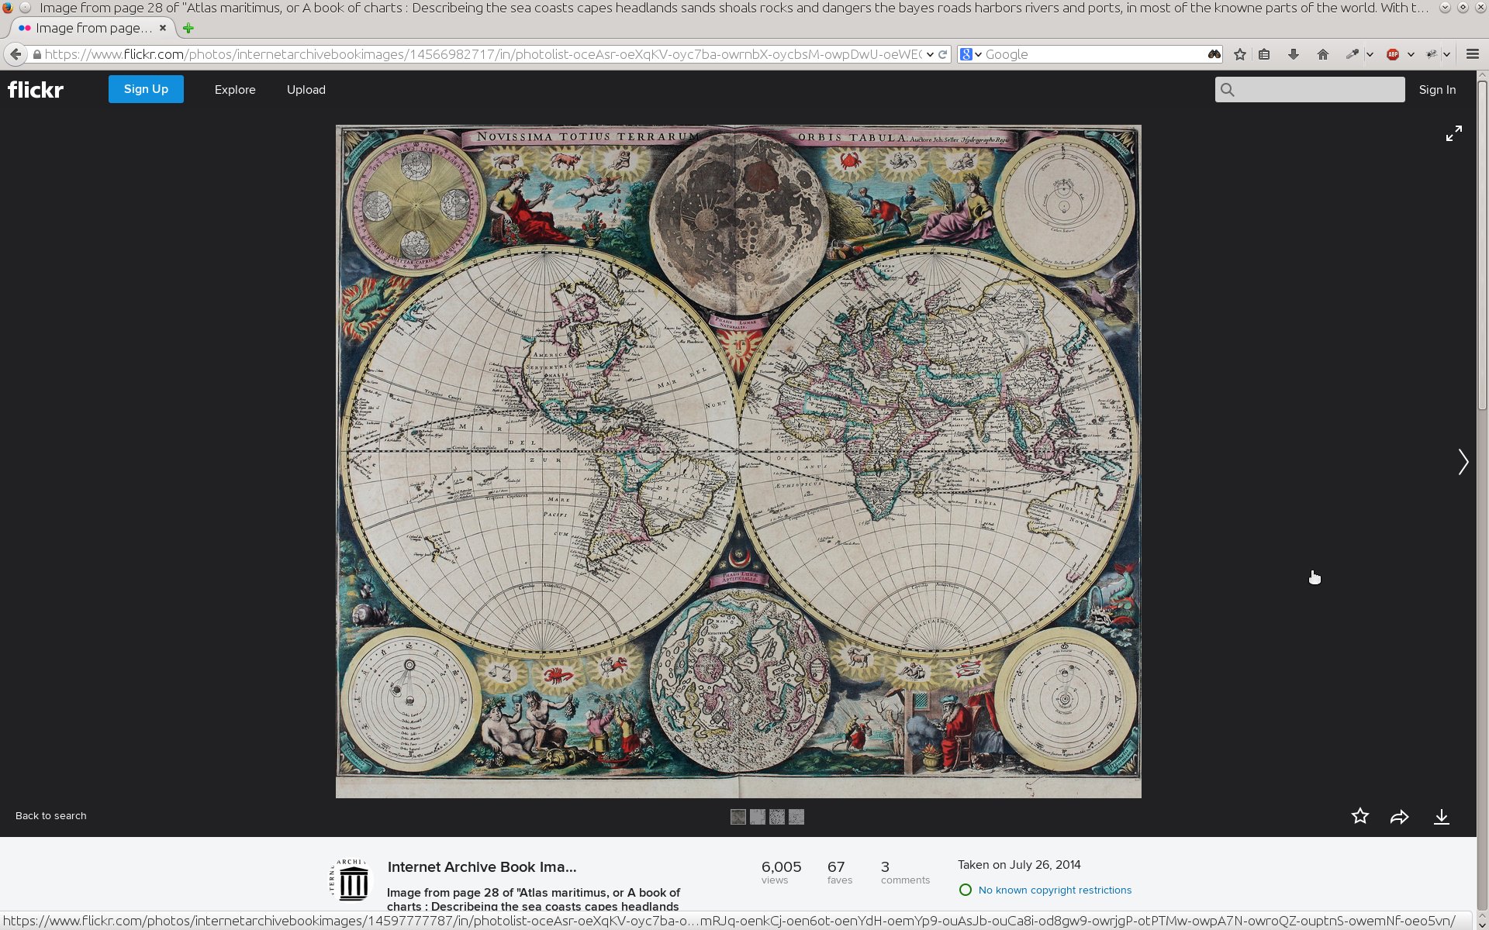Go to next photo with right chevron

point(1463,462)
